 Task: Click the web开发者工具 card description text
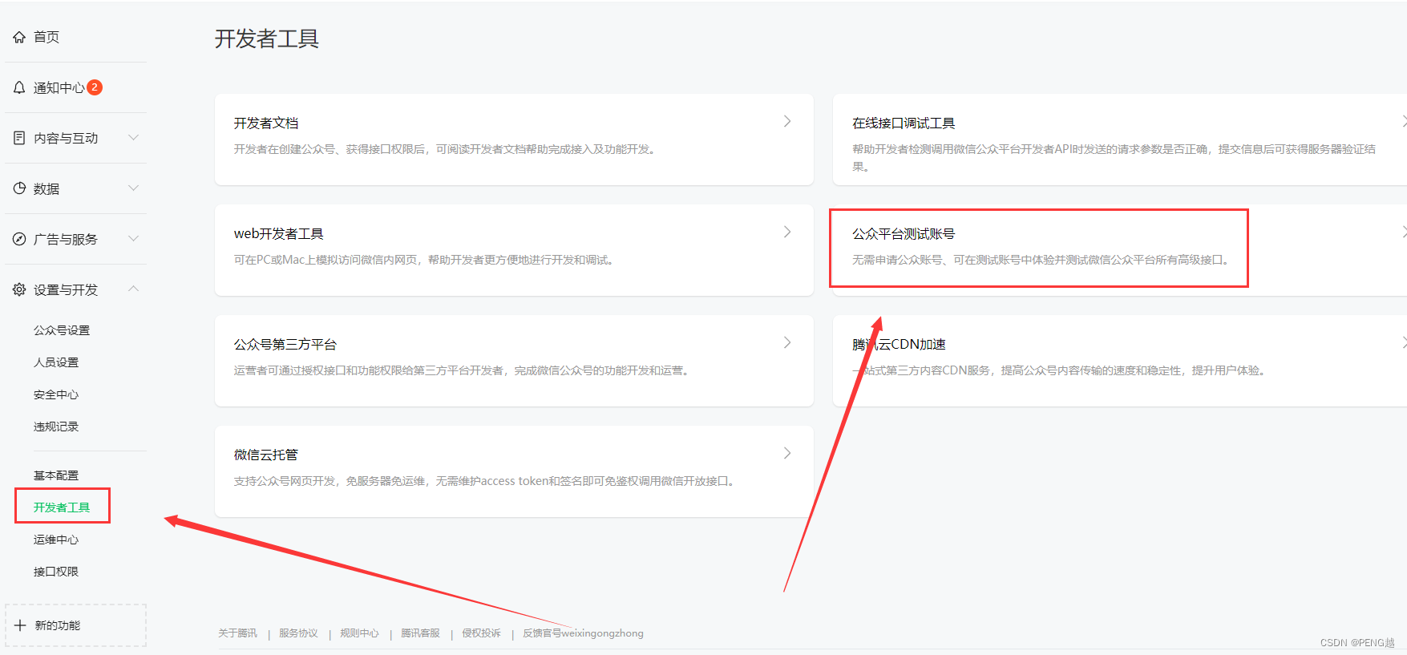pyautogui.click(x=426, y=260)
